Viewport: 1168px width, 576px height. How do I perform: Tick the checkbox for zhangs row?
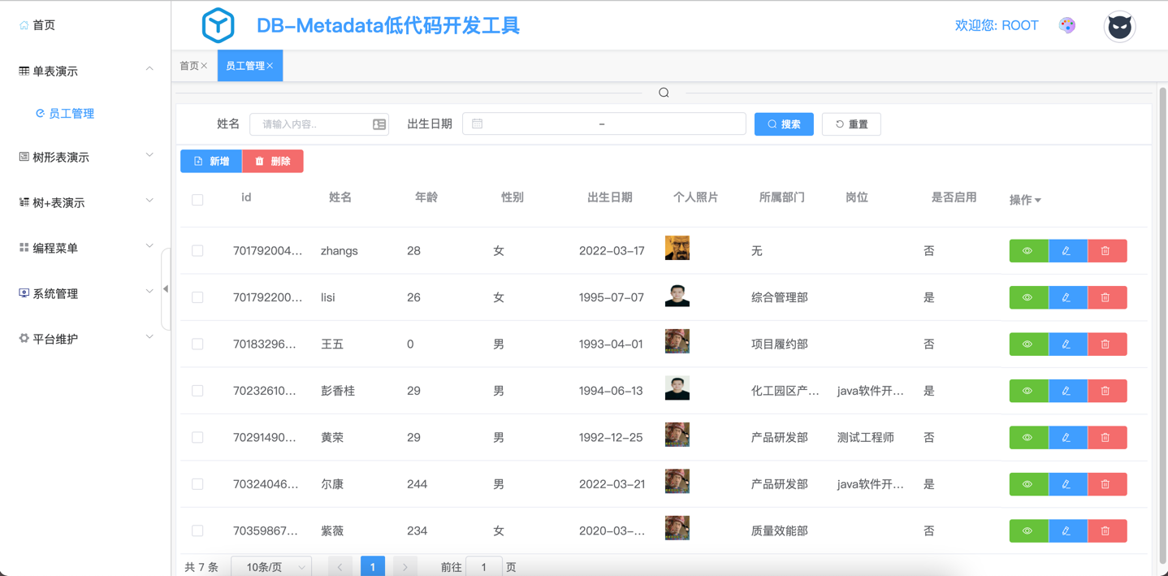coord(197,251)
